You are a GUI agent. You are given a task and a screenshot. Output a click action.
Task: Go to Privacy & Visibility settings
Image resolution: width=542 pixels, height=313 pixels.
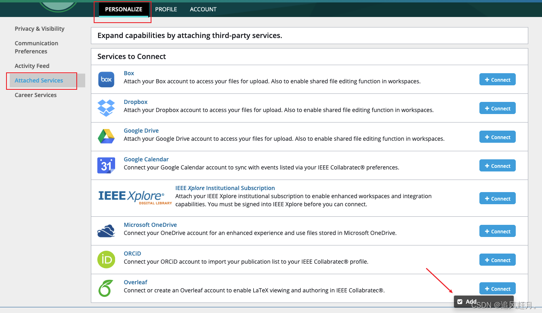click(39, 28)
